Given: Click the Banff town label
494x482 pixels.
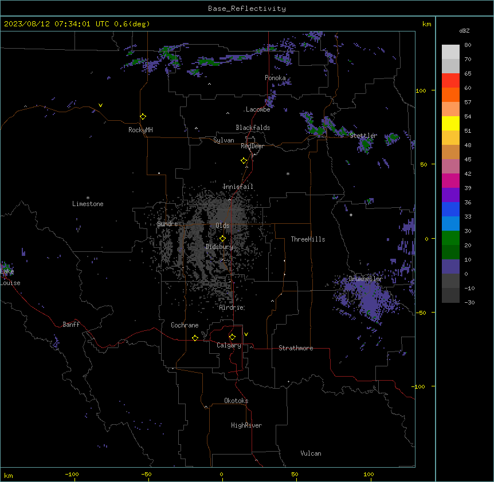Looking at the screenshot, I should point(71,325).
